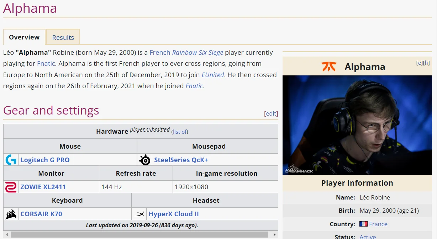Viewport: 437px width, 239px height.
Task: Click edit link beside Gear and settings
Action: (271, 113)
